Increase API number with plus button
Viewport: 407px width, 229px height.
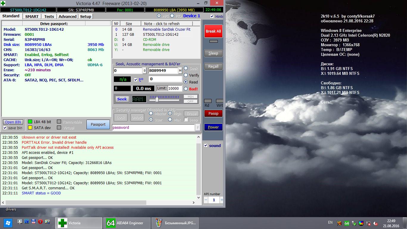[x=222, y=200]
